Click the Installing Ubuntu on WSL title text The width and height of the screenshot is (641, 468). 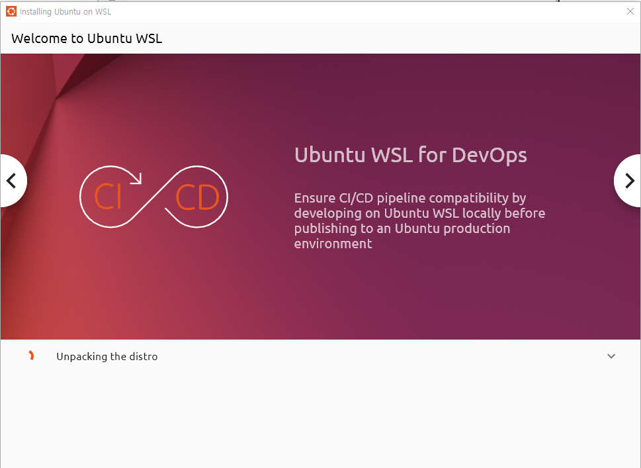tap(64, 11)
